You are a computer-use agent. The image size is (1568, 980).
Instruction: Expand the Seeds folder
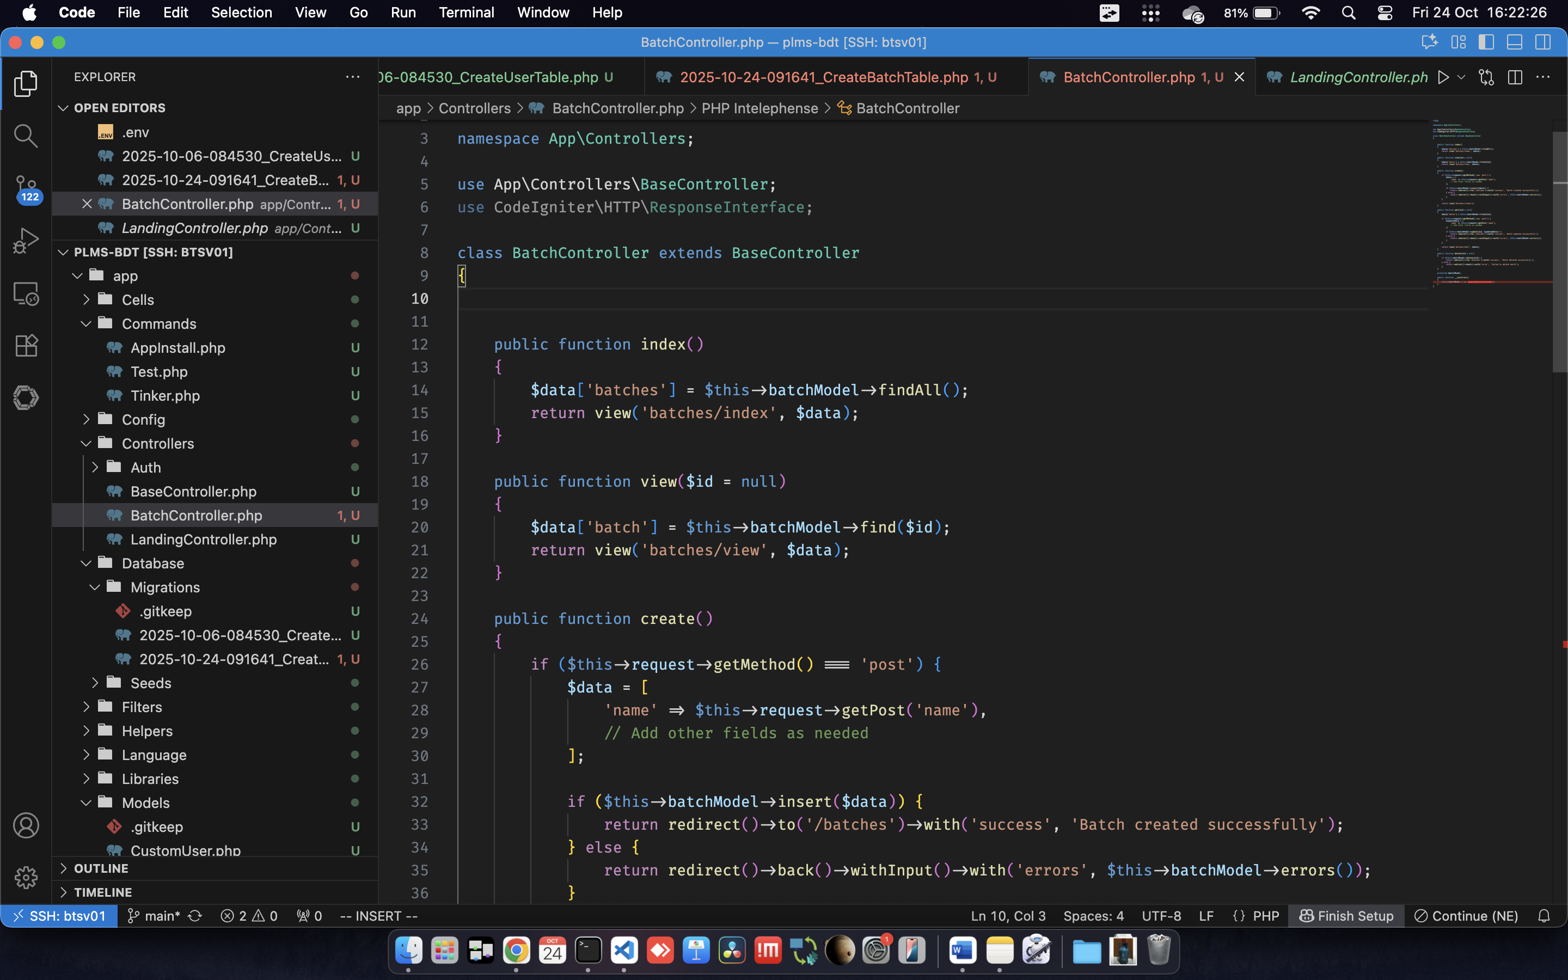150,683
